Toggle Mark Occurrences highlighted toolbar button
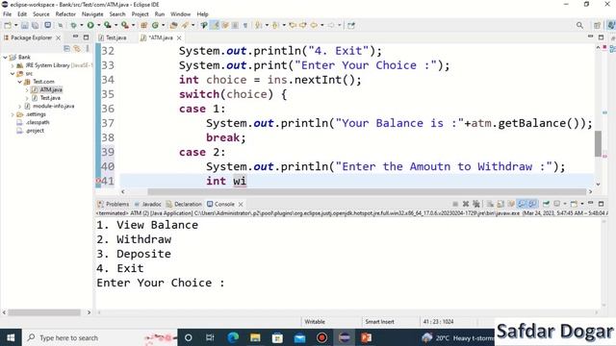This screenshot has width=616, height=346. tap(215, 25)
